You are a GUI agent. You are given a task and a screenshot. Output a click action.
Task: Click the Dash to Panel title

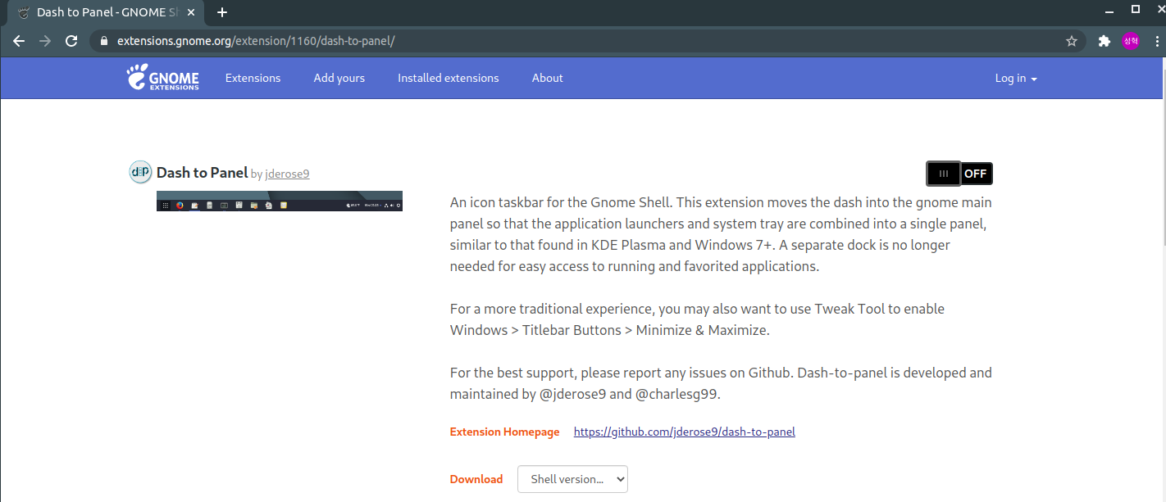(202, 172)
